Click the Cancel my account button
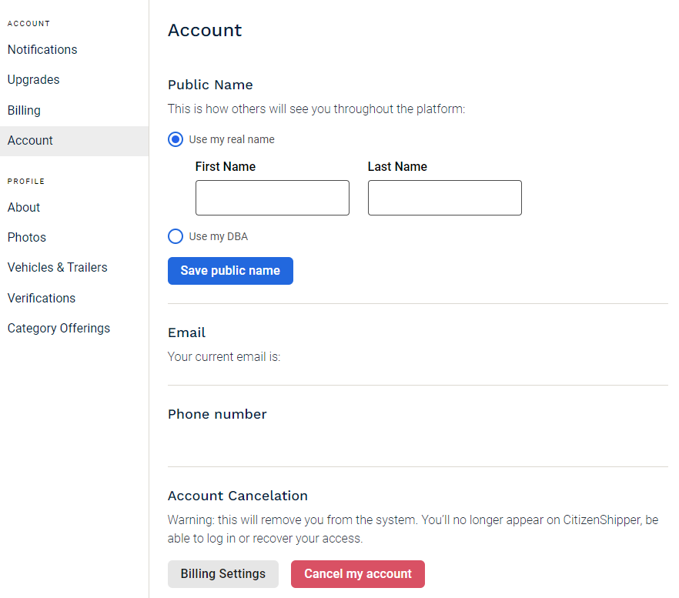This screenshot has height=598, width=679. 358,574
